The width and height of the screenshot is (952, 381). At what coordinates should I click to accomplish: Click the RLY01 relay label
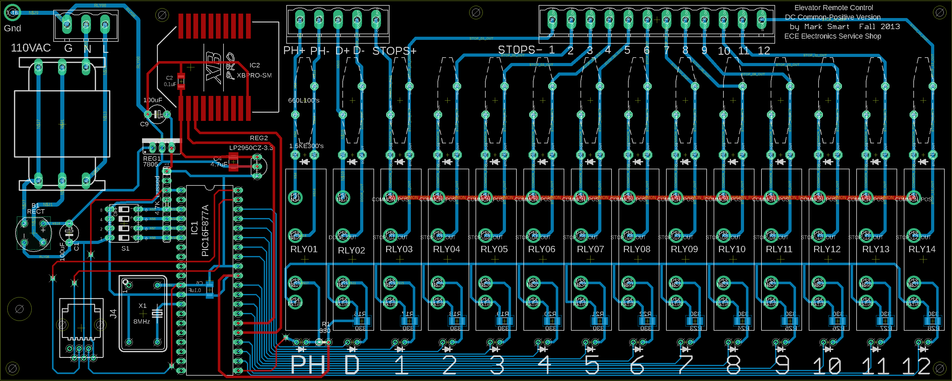pyautogui.click(x=304, y=249)
